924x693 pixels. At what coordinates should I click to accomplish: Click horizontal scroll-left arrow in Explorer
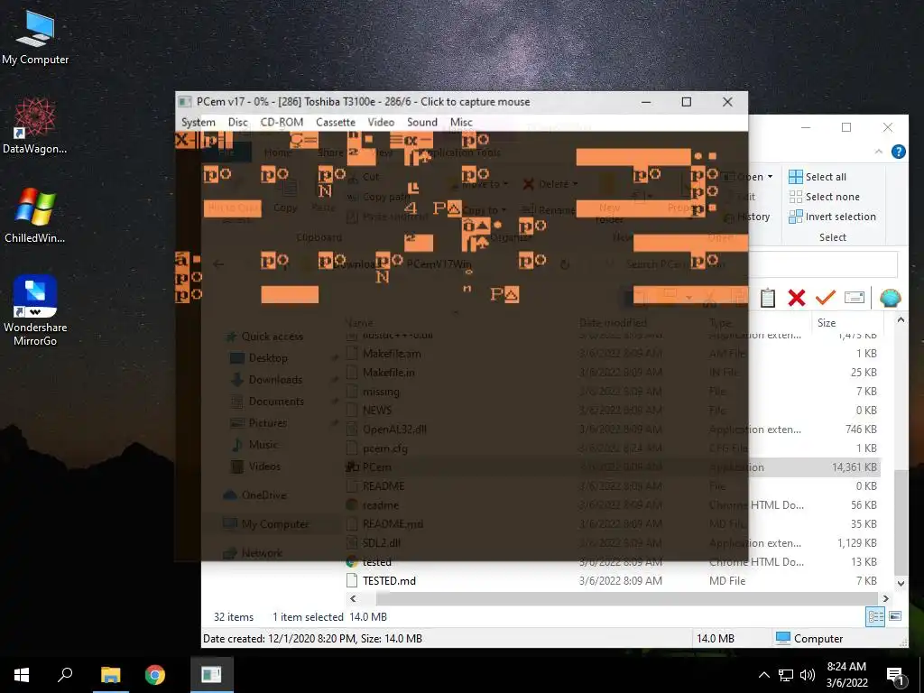(353, 598)
